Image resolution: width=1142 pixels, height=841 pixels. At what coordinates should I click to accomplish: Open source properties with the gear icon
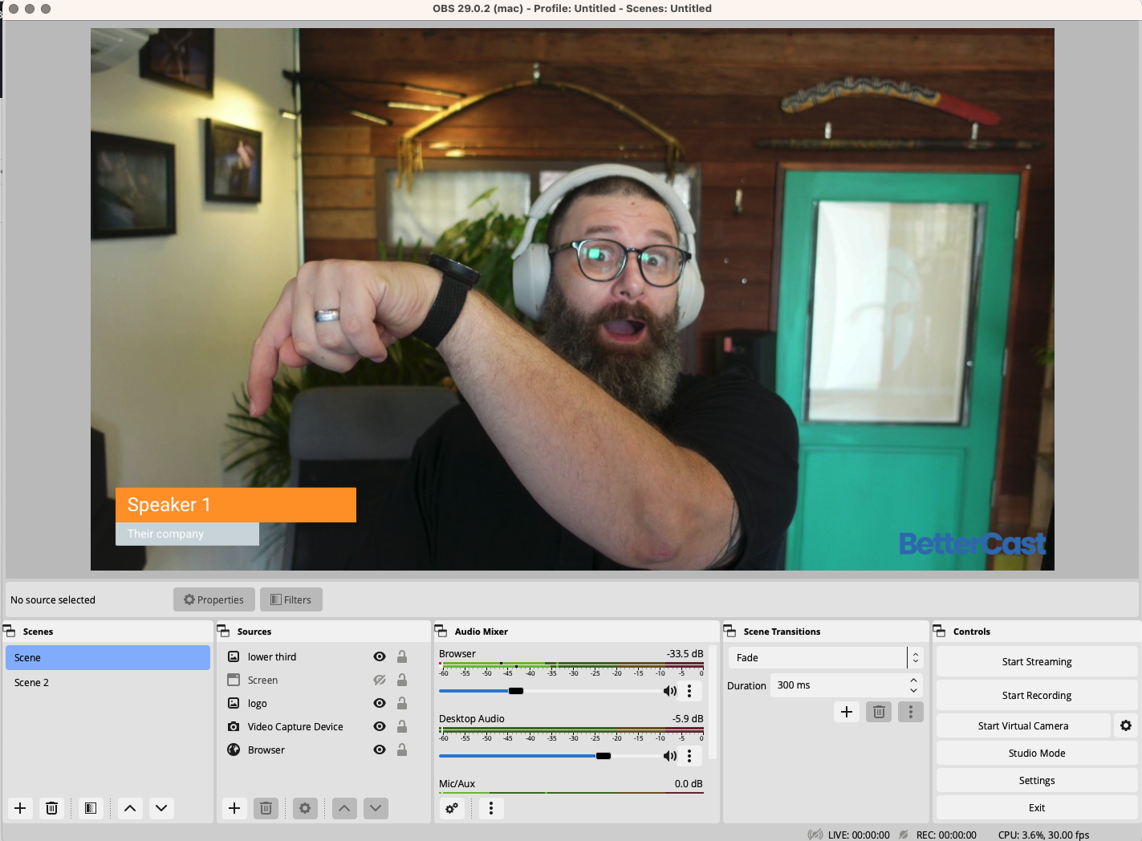(305, 808)
